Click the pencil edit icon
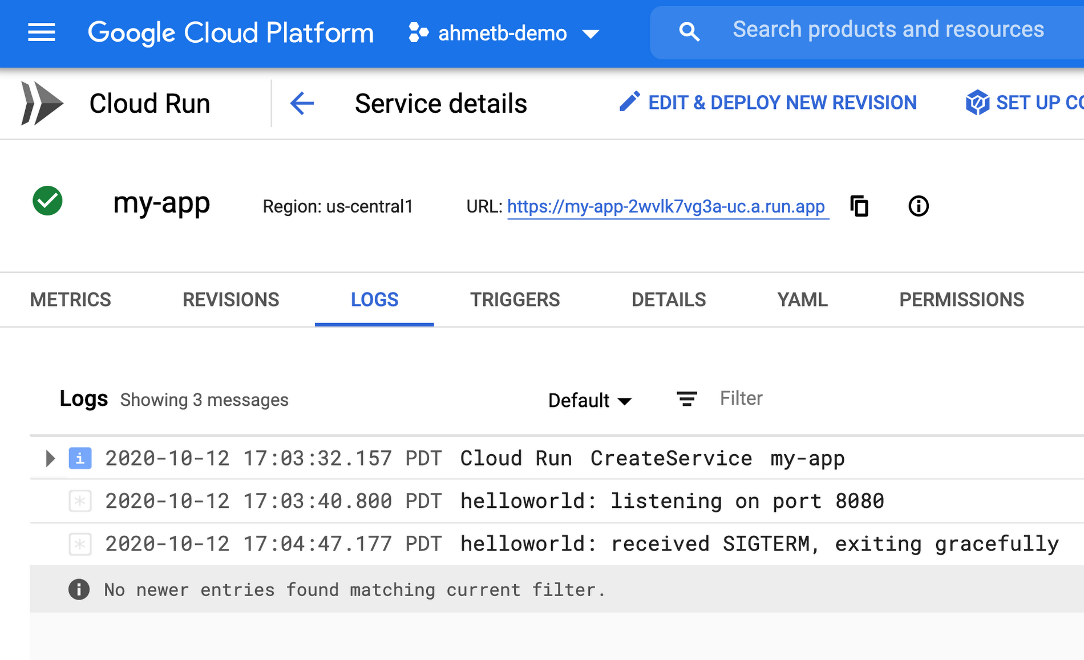The height and width of the screenshot is (660, 1084). pos(629,102)
